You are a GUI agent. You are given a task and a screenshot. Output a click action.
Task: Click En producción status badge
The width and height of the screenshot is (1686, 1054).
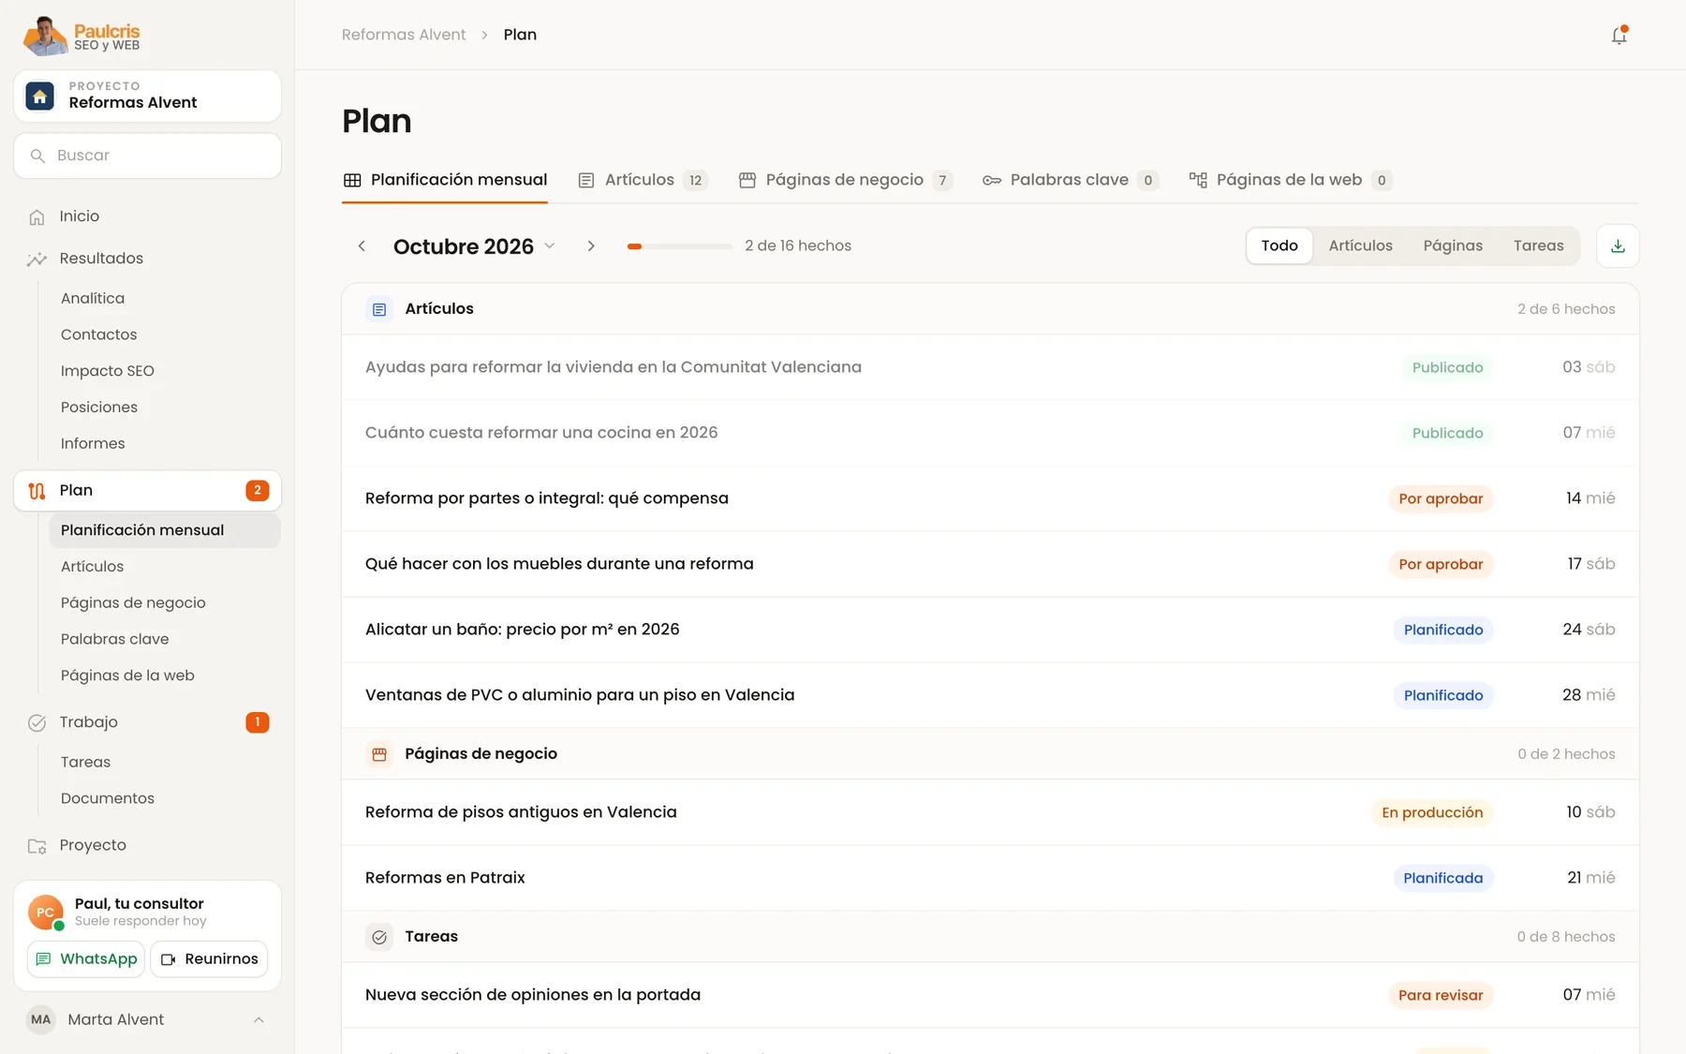tap(1432, 812)
